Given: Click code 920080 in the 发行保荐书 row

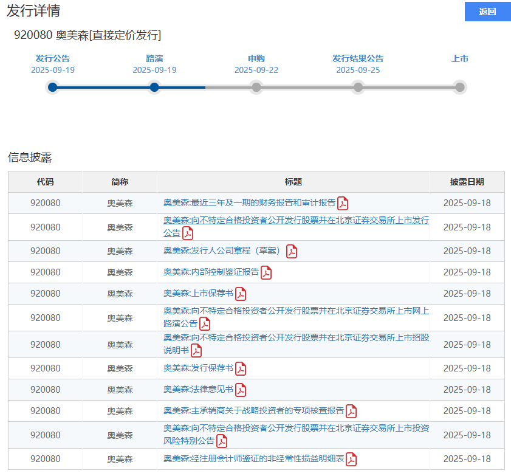Looking at the screenshot, I should 46,368.
